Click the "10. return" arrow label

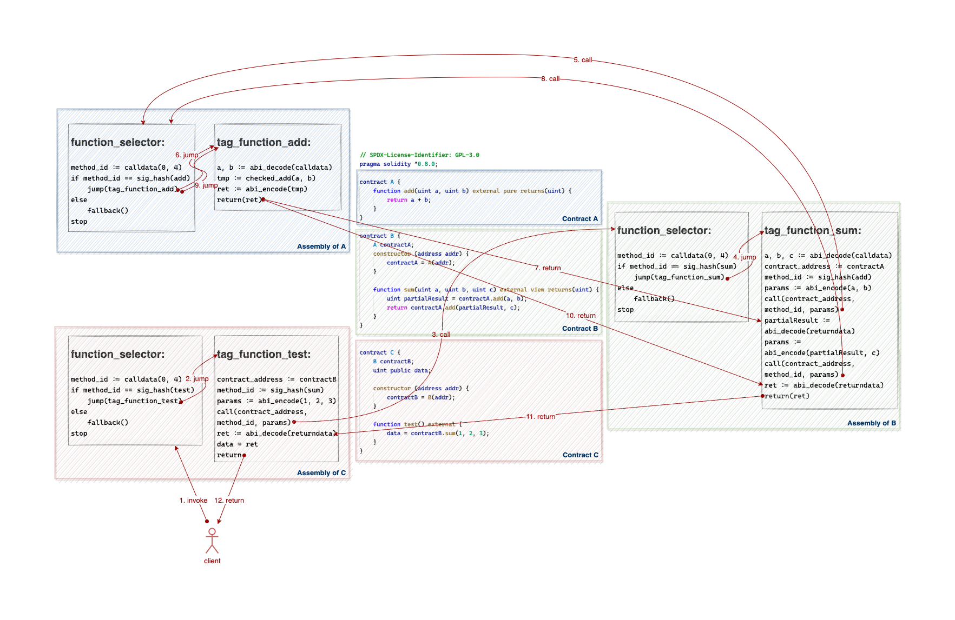pos(581,316)
